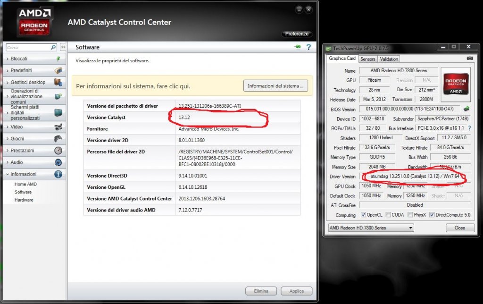
Task: Click the GPU value Pitcairn in GPU-Z
Action: click(x=374, y=80)
